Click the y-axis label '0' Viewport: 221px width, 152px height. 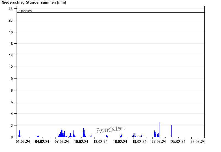pyautogui.click(x=12, y=137)
